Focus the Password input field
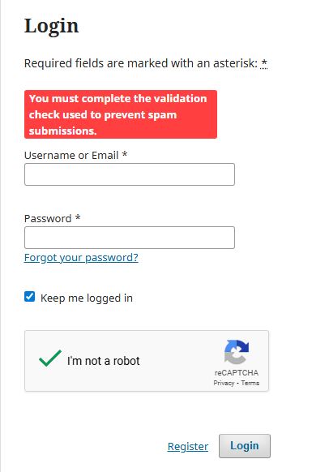Viewport: 312px width, 472px height. click(x=130, y=238)
